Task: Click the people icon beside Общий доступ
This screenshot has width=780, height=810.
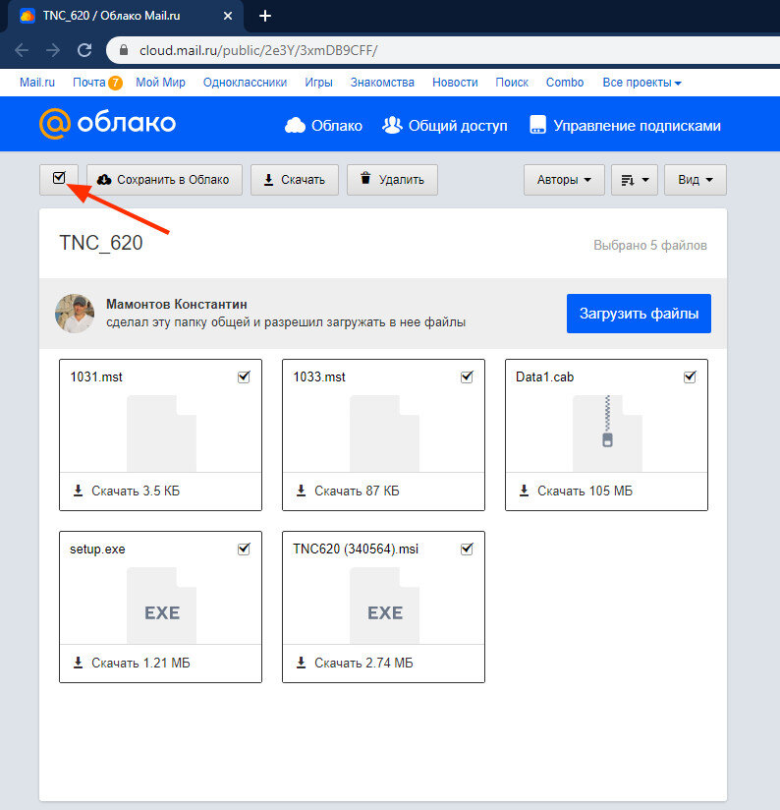Action: [392, 125]
